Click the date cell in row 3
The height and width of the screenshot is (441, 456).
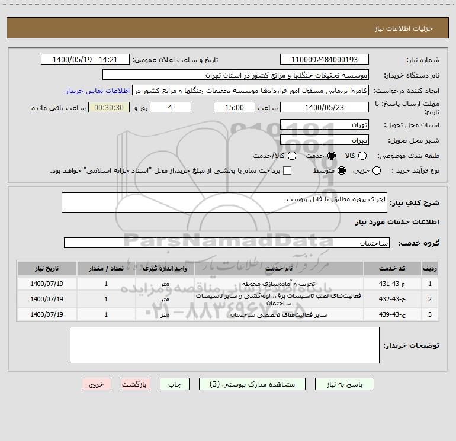47,314
